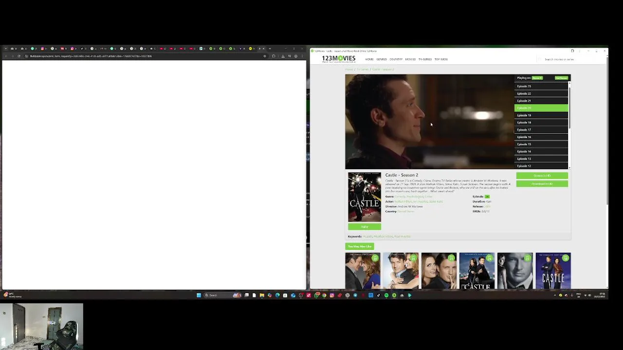Viewport: 623px width, 350px height.
Task: Select Episode 15 in the episode list
Action: click(x=541, y=144)
